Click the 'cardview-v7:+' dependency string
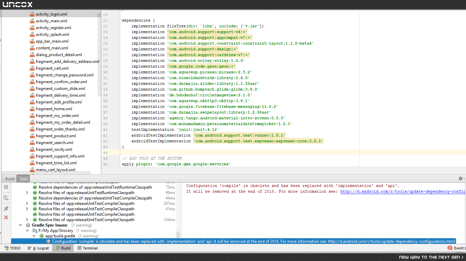This screenshot has width=466, height=261. (x=209, y=55)
